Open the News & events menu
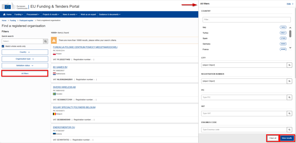The image size is (296, 143). [70, 14]
